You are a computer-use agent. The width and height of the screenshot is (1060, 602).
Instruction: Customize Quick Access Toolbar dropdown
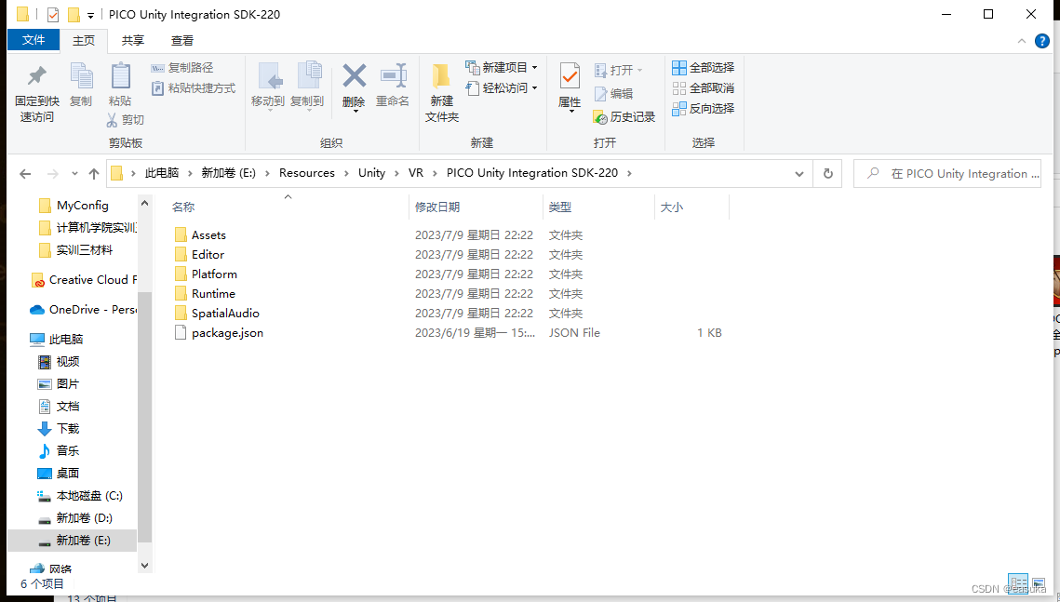pyautogui.click(x=90, y=15)
